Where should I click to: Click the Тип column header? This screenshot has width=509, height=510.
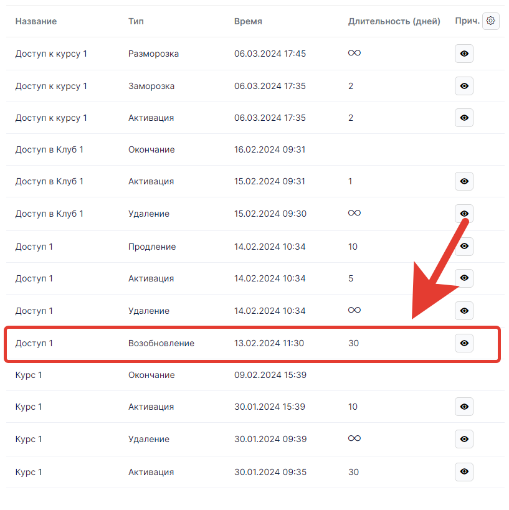[136, 21]
